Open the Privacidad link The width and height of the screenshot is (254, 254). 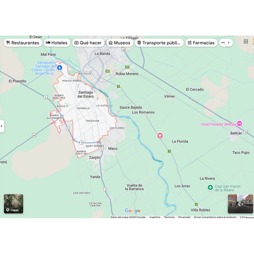(184, 217)
